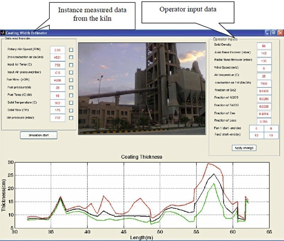
Task: Toggle the Input Air Temp checkbox
Action: 71,65
